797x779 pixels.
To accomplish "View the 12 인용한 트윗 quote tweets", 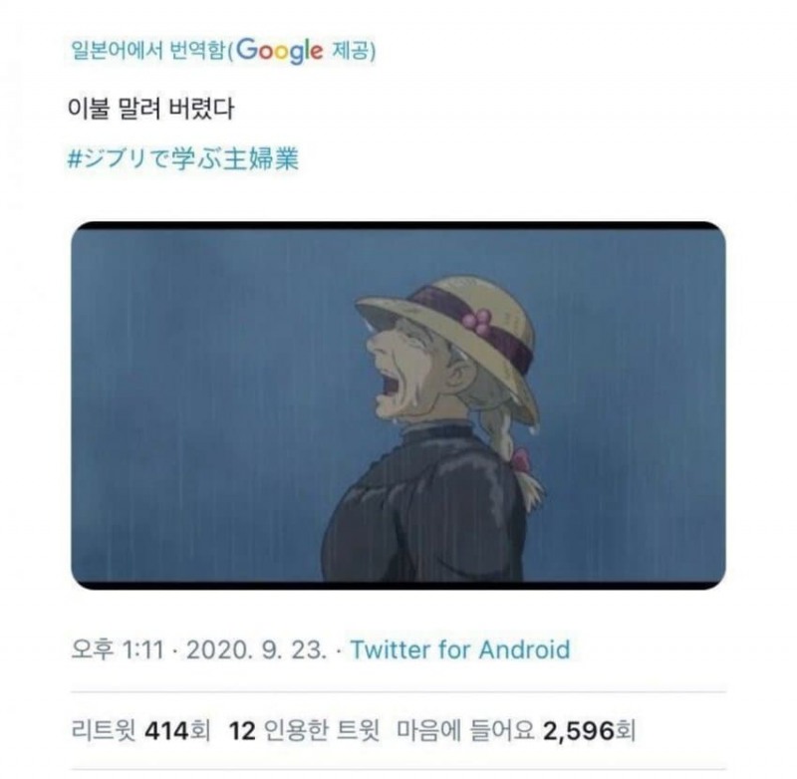I will pos(304,731).
